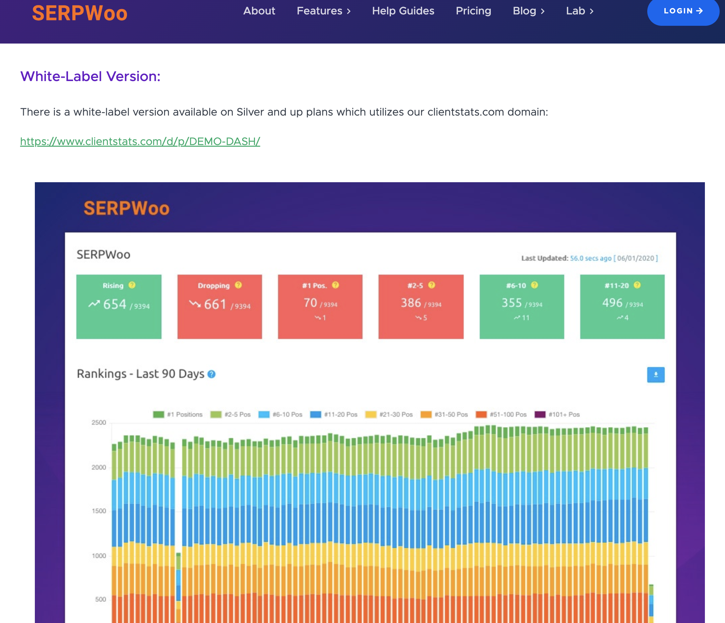Open the About page
Viewport: 725px width, 623px height.
259,11
